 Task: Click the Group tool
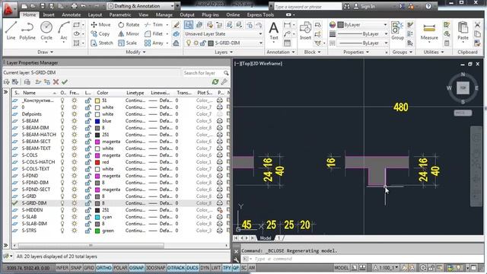point(397,30)
